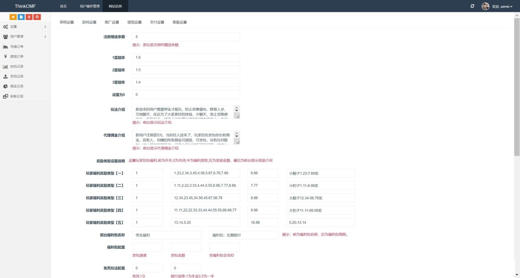The image size is (520, 278).
Task: Click the 发福利包会员ID input field
Action: coord(224,247)
